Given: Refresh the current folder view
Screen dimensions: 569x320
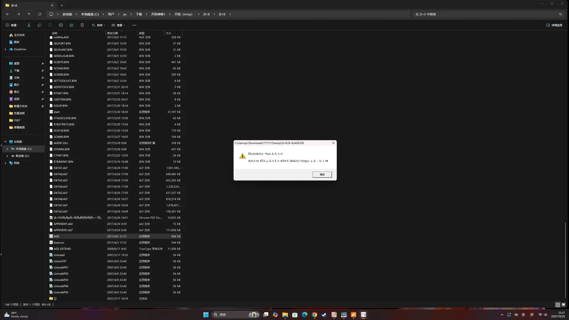Looking at the screenshot, I should point(40,14).
